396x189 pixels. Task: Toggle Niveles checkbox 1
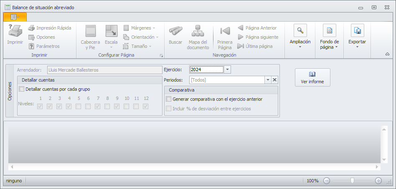point(40,107)
